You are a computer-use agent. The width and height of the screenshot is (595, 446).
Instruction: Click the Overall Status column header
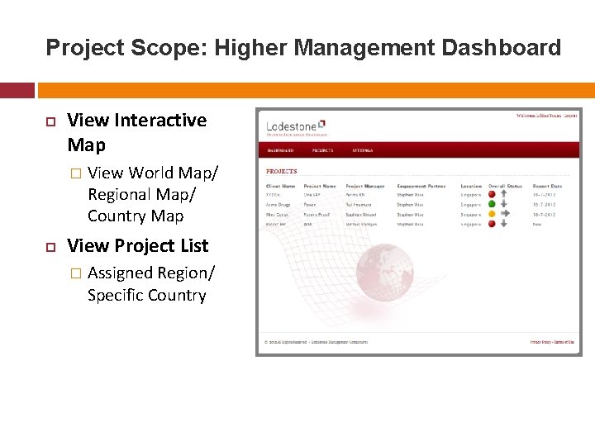tap(505, 186)
